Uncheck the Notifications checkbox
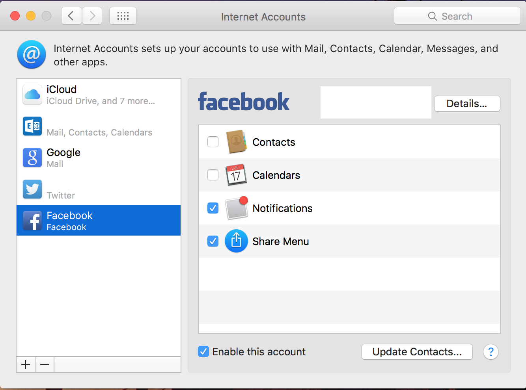526x390 pixels. click(213, 208)
